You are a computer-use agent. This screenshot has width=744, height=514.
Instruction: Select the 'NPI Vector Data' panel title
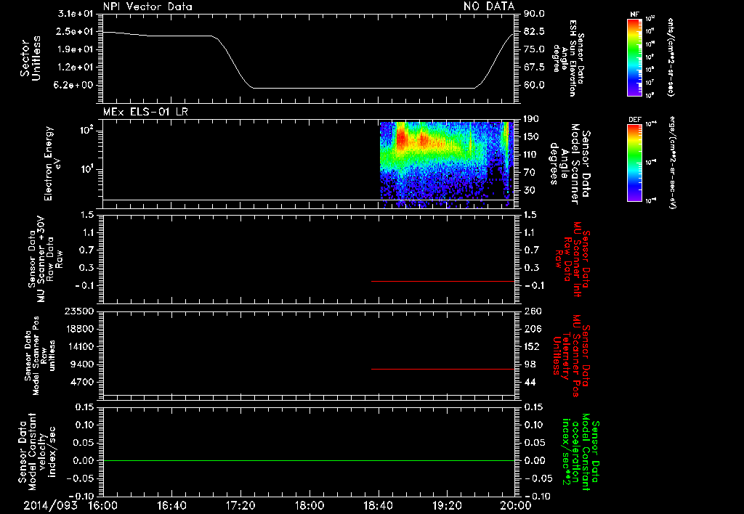(x=148, y=7)
